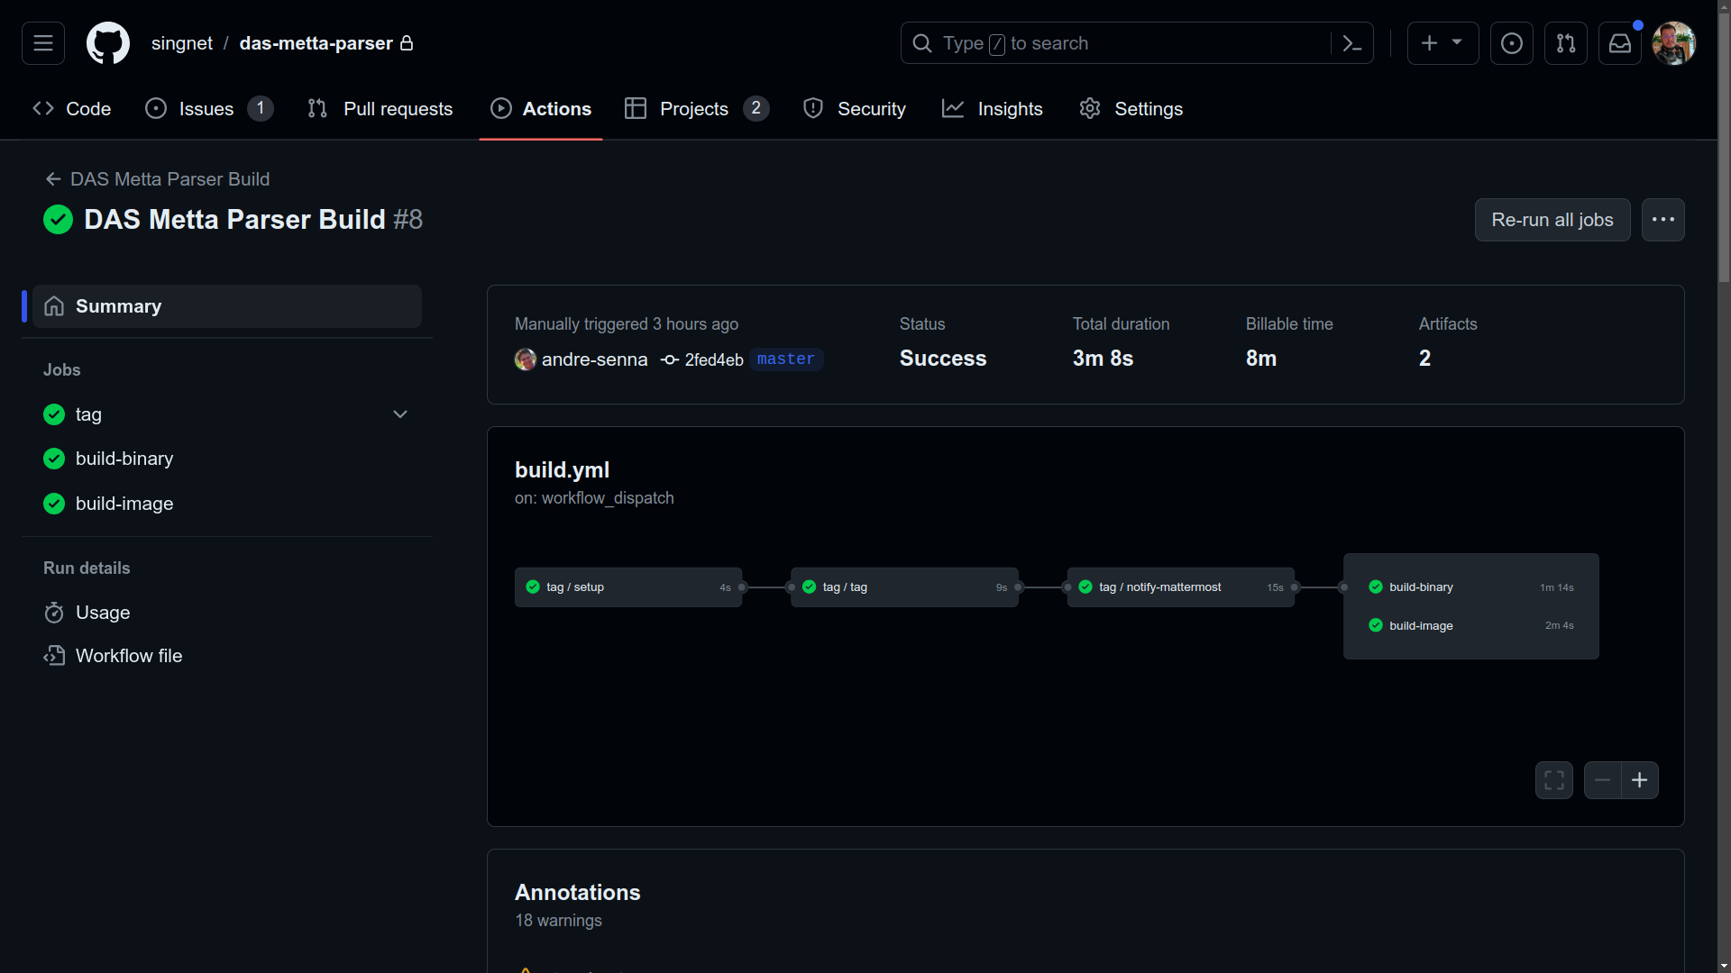Click build-binary green status check in sidebar
This screenshot has height=973, width=1731.
tap(54, 459)
